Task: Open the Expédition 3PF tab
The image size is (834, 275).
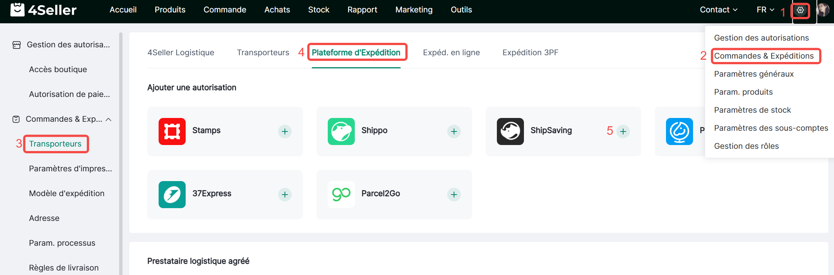Action: (530, 53)
